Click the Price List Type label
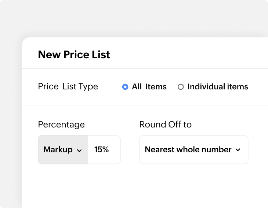Viewport: 268px width, 208px height. pyautogui.click(x=68, y=87)
